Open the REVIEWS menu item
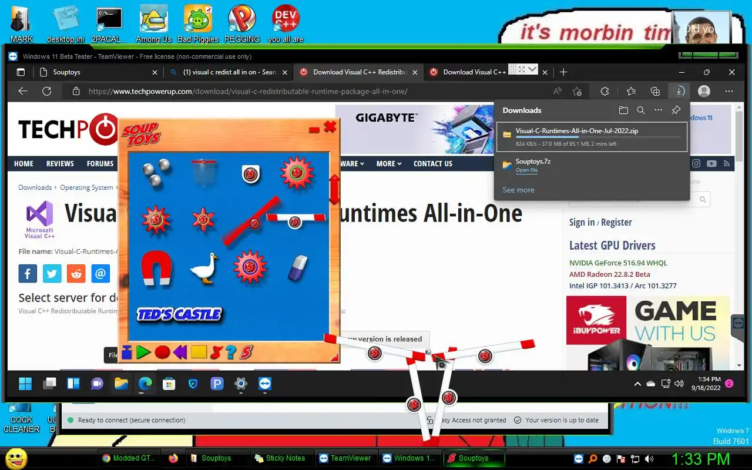Viewport: 752px width, 470px height. tap(60, 163)
